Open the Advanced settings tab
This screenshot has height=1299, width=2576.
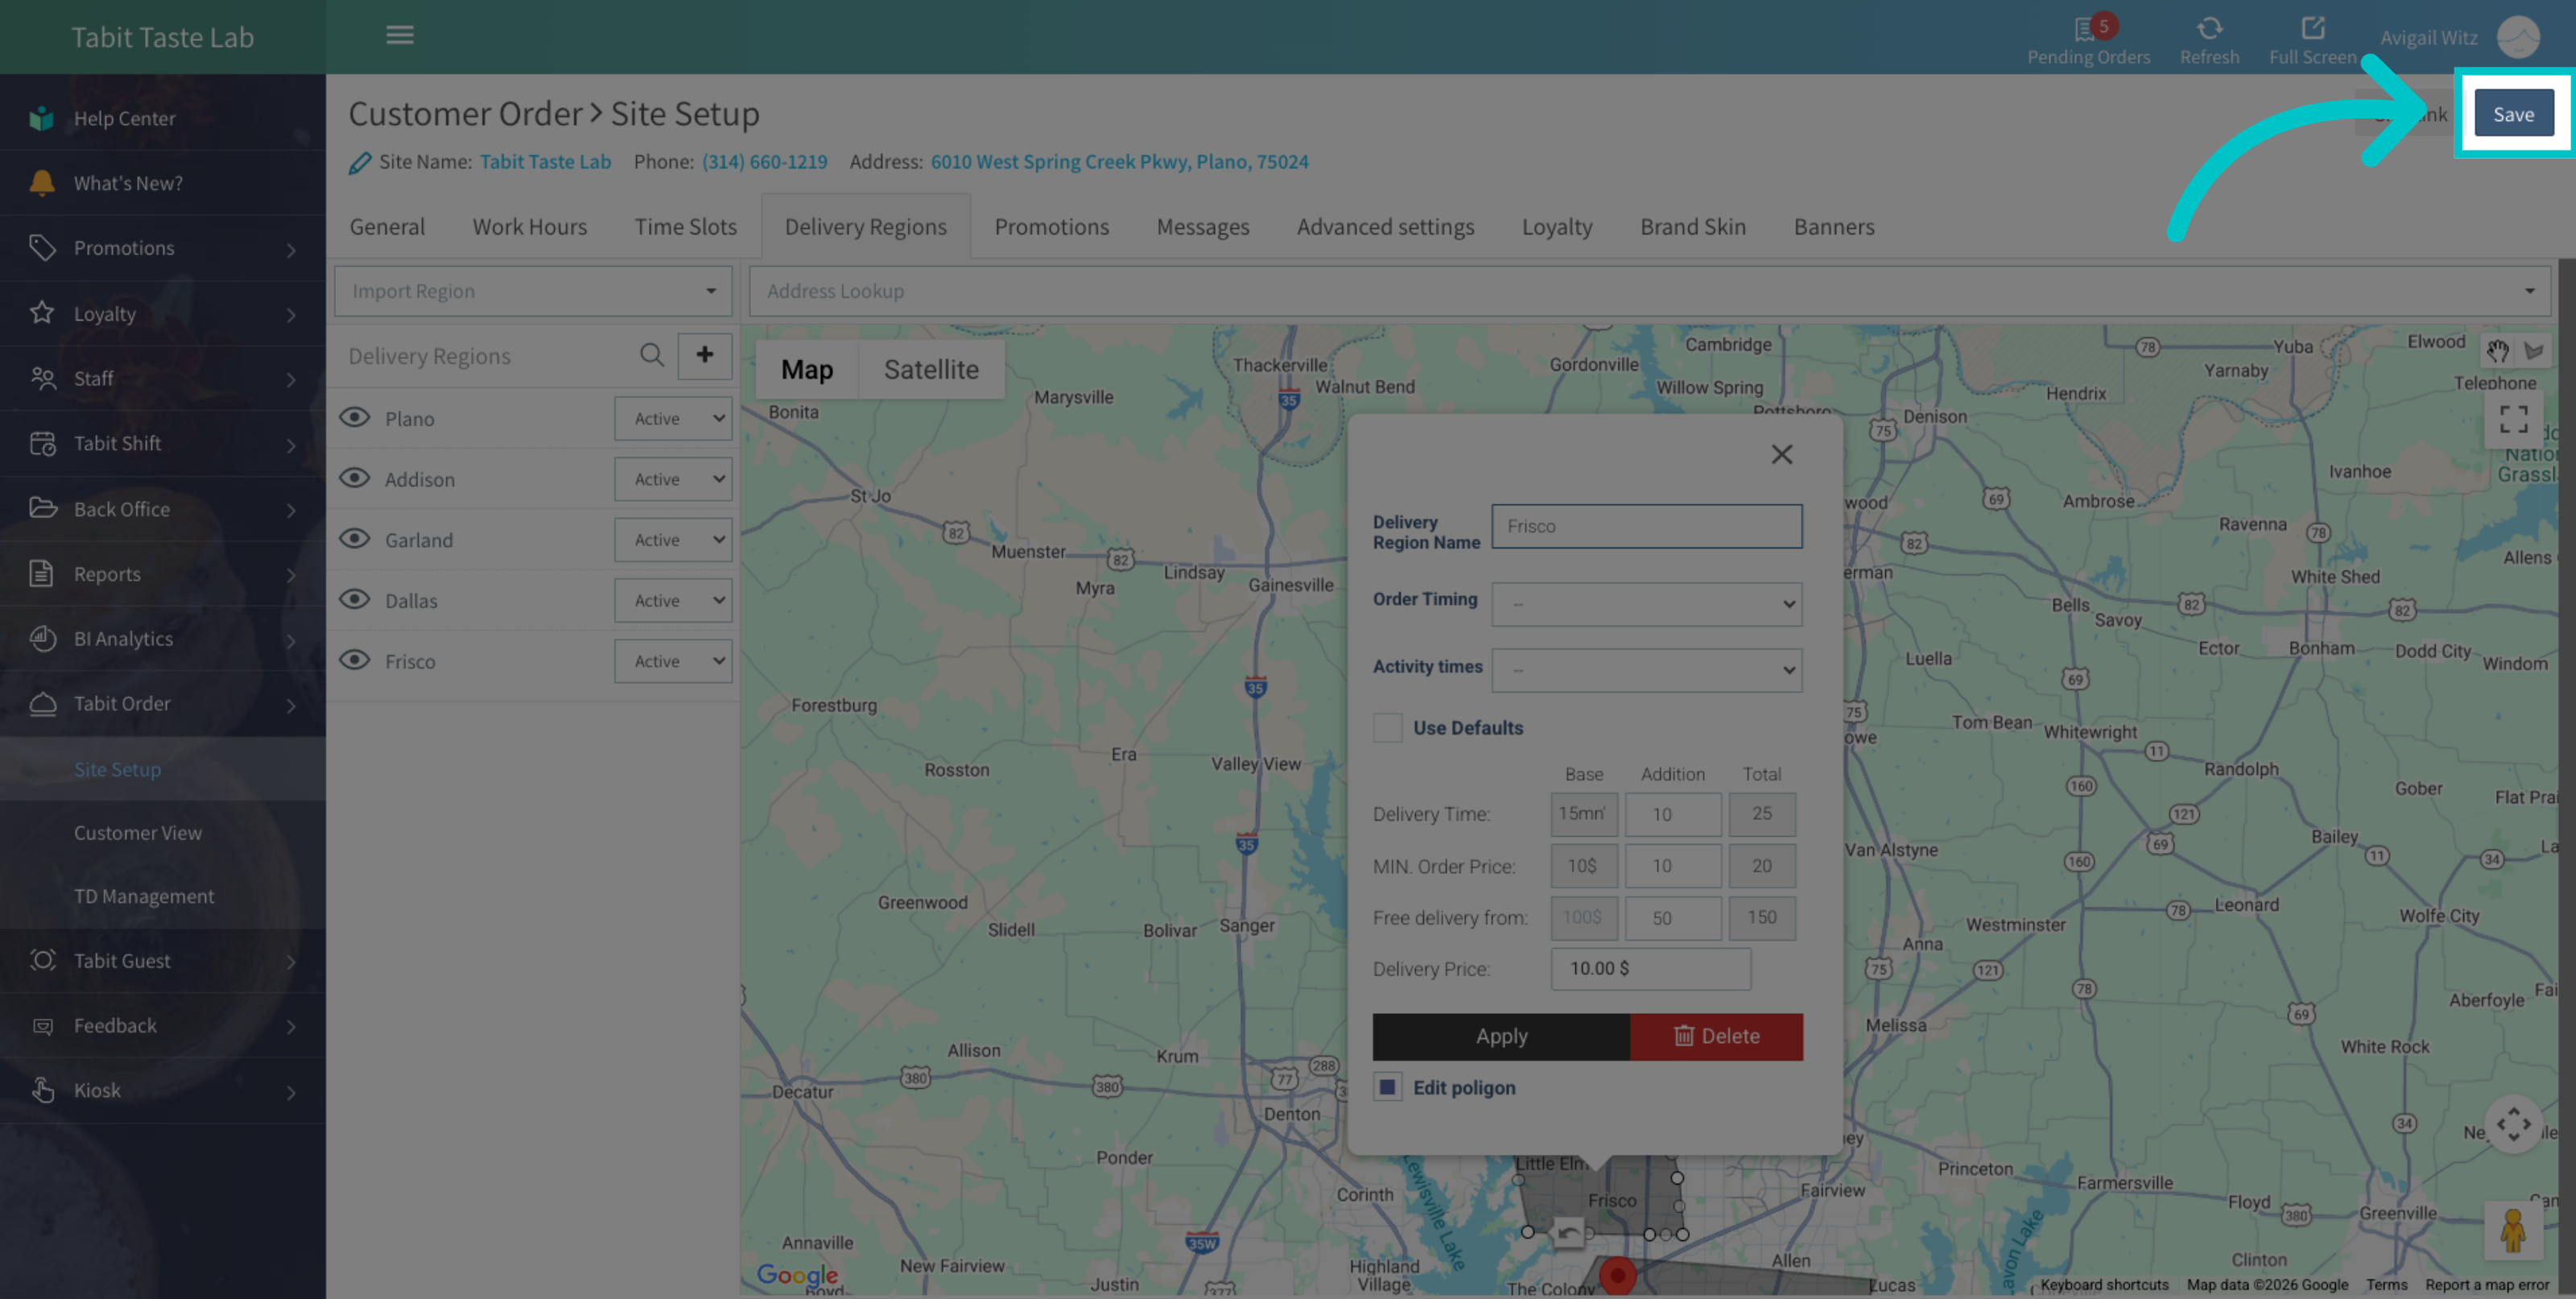click(x=1385, y=227)
